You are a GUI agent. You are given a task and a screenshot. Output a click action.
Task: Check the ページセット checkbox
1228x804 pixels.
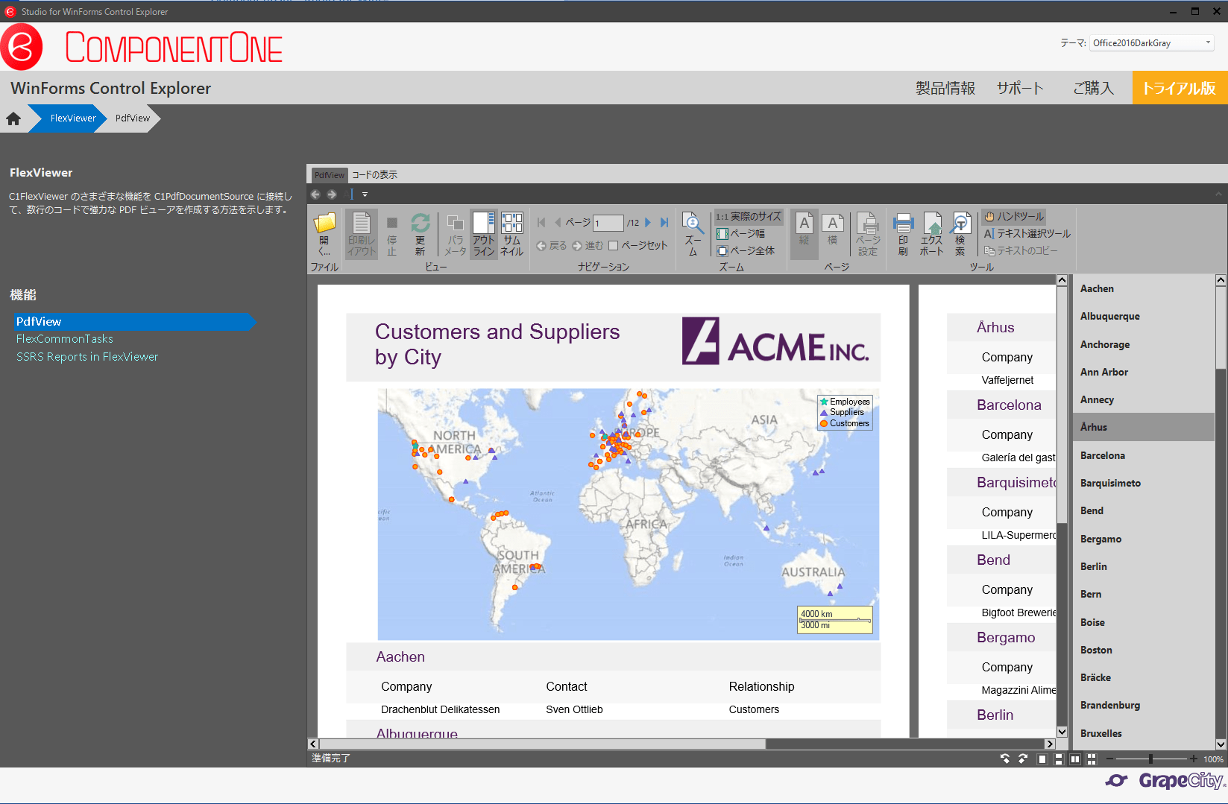pos(613,245)
